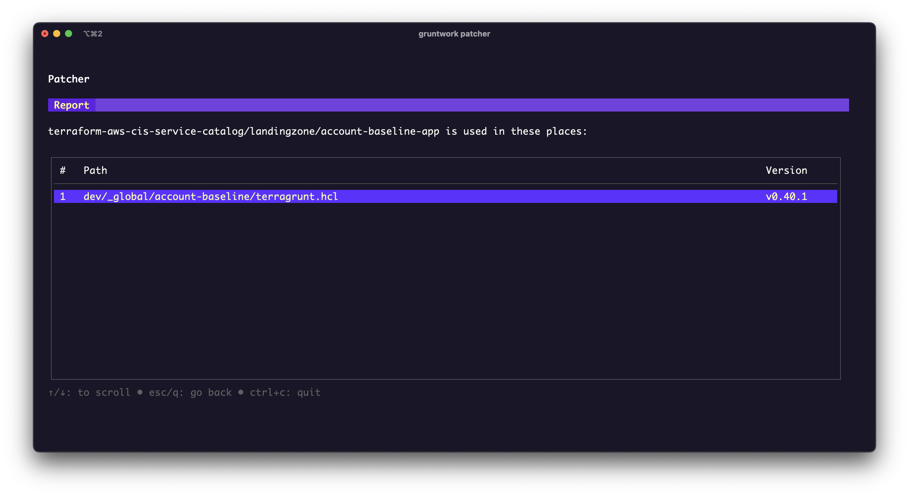Click the Patcher heading text
The width and height of the screenshot is (909, 496).
click(69, 79)
